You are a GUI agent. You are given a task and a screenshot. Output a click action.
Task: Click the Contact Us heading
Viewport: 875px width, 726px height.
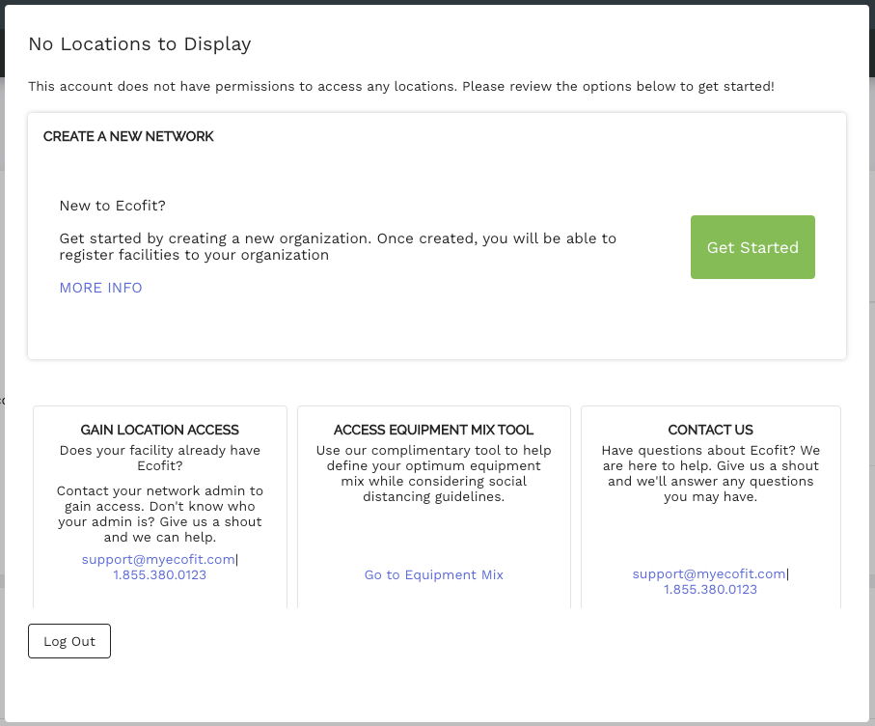[710, 430]
